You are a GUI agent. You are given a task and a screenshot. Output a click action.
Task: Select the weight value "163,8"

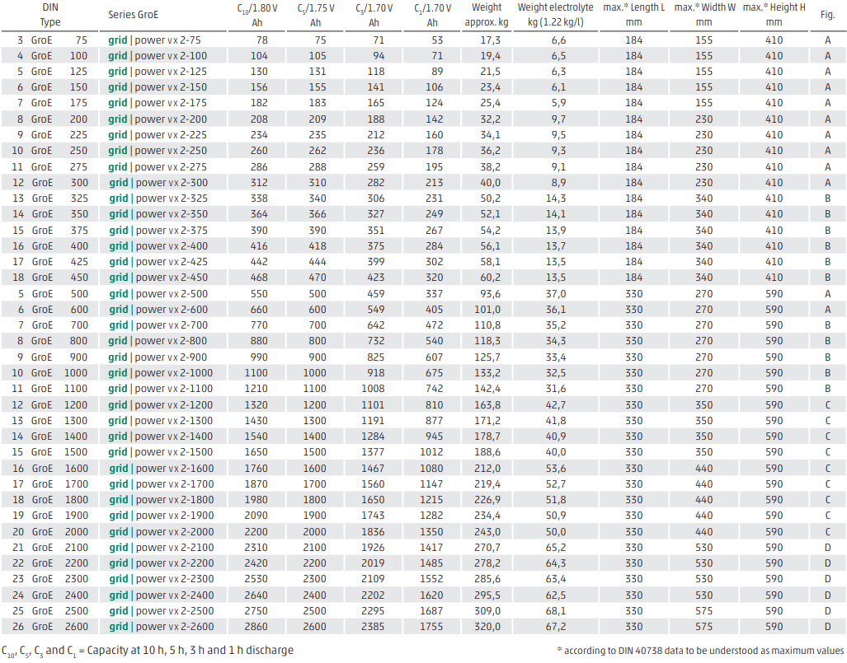click(487, 405)
